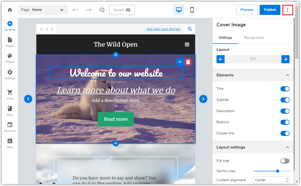Select previous layout in Layout panel
Viewport: 301px width, 186px height.
221,59
